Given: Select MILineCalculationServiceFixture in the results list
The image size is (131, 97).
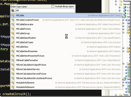Looking at the screenshot, I should tap(66, 74).
